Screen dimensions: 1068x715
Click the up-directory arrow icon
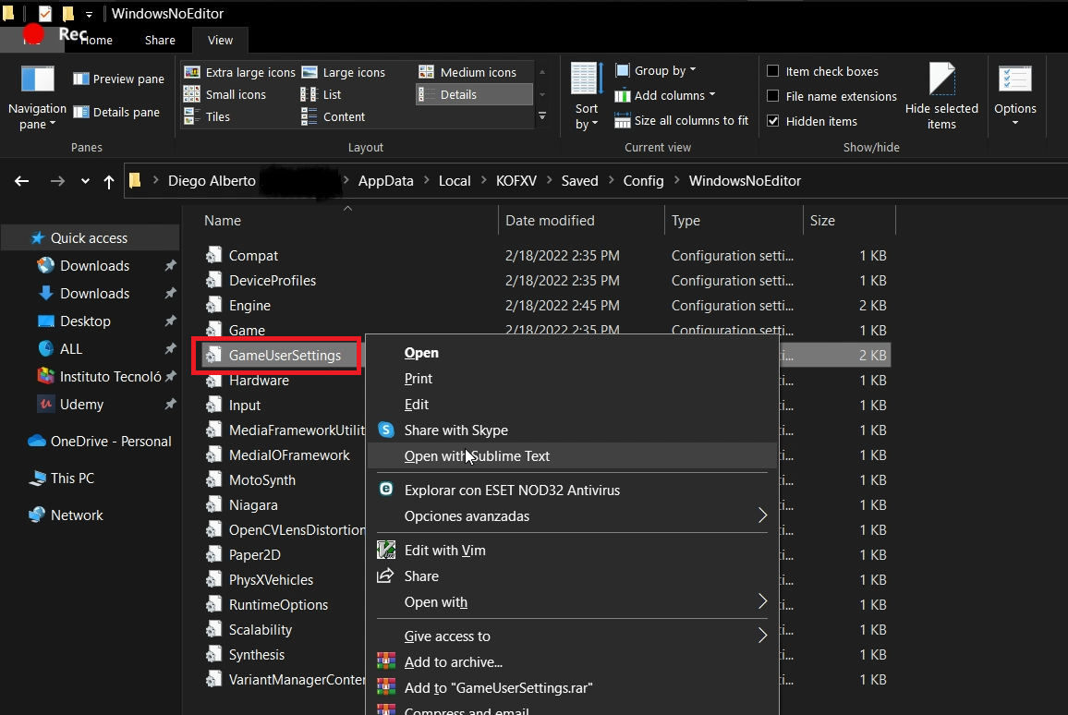tap(109, 181)
